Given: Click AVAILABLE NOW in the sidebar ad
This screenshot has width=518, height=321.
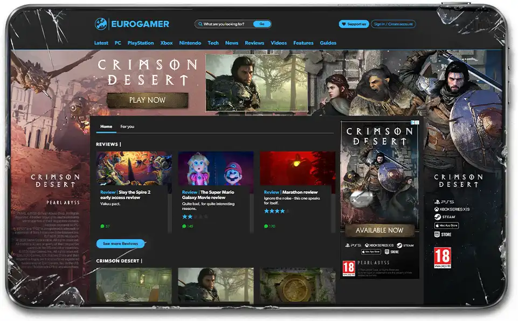Looking at the screenshot, I should click(x=379, y=230).
